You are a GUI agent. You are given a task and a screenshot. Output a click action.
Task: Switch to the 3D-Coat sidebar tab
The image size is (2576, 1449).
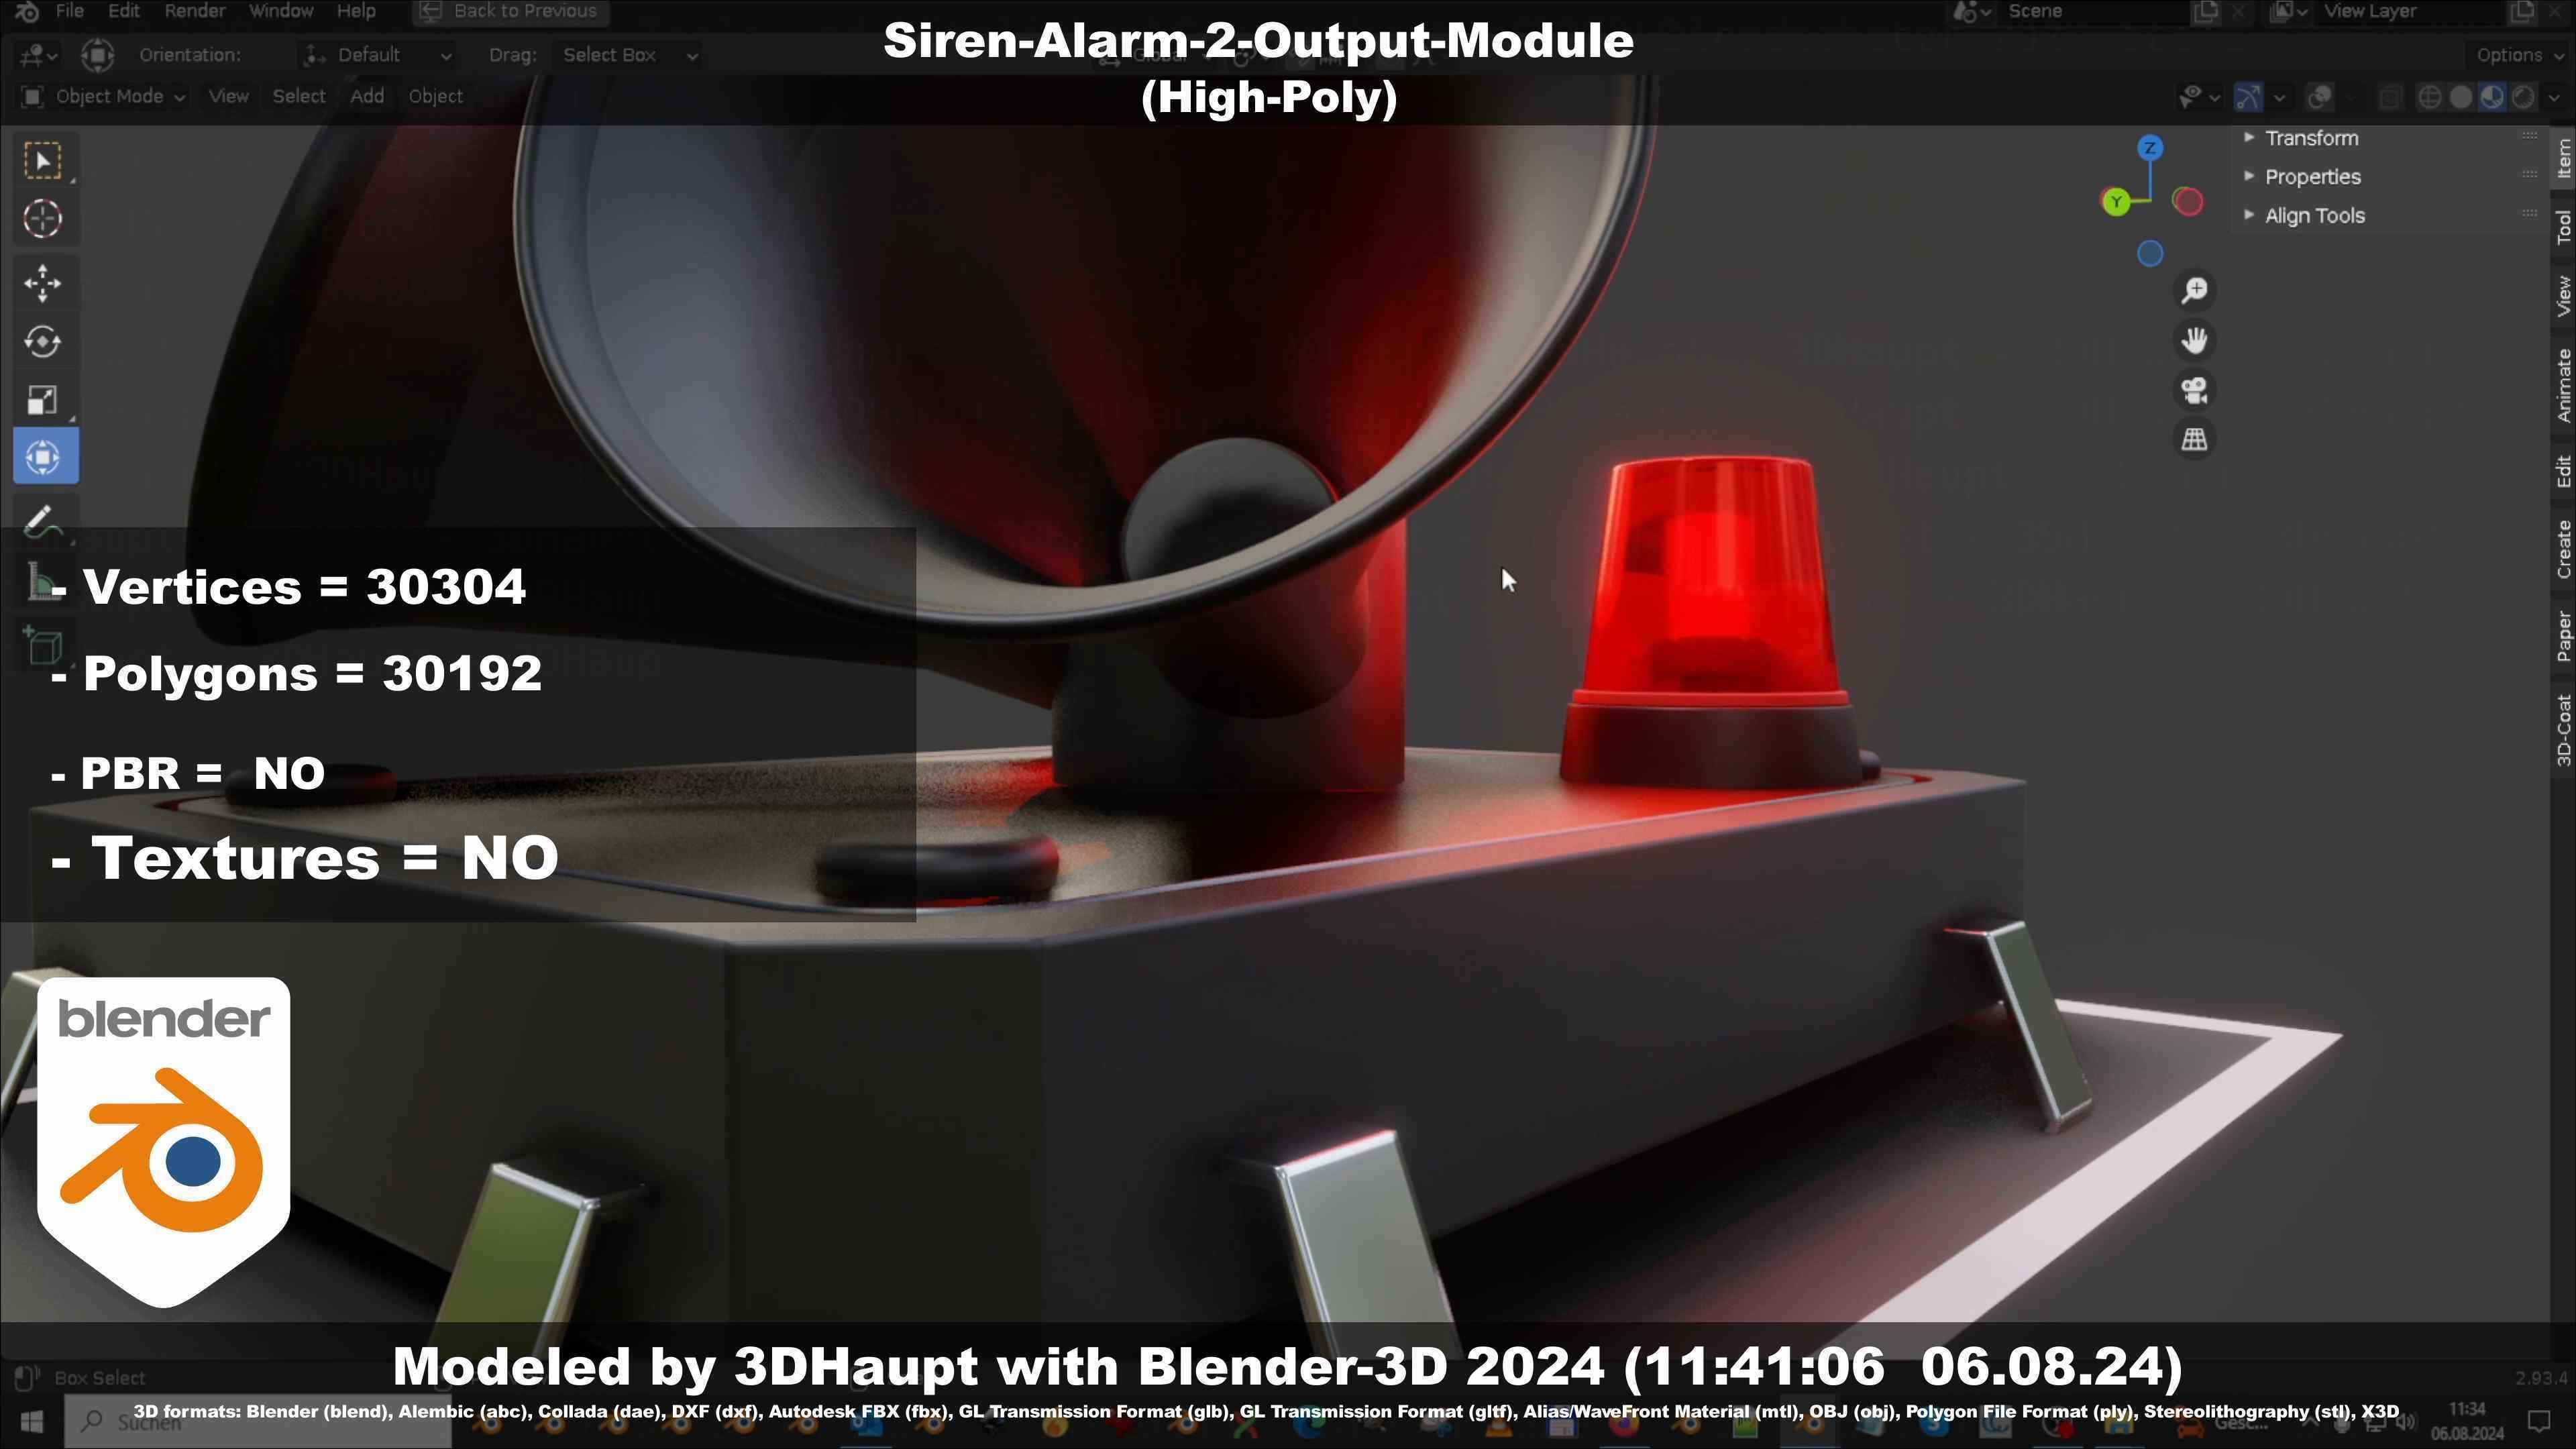click(2564, 730)
